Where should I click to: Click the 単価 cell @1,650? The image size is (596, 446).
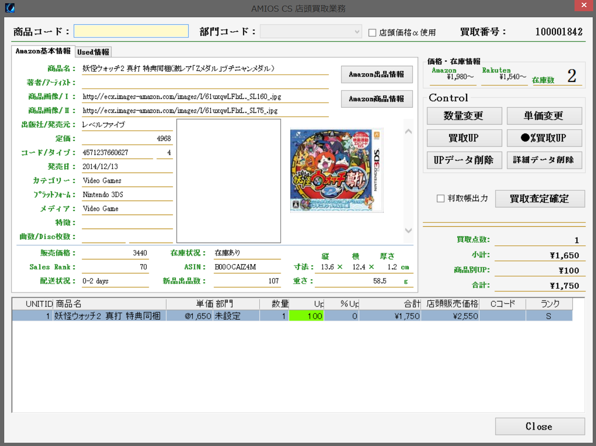pyautogui.click(x=190, y=316)
